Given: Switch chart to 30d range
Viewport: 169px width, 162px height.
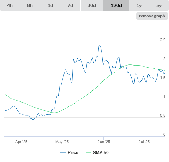Looking at the screenshot, I should click(92, 5).
